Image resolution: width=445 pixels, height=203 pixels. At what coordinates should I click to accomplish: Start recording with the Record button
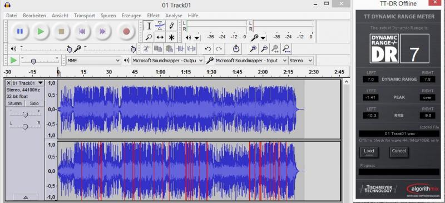(x=126, y=32)
